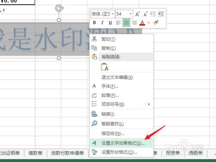216x162 pixels.
Task: Click the paragraph icon in menu
Action: tap(94, 95)
